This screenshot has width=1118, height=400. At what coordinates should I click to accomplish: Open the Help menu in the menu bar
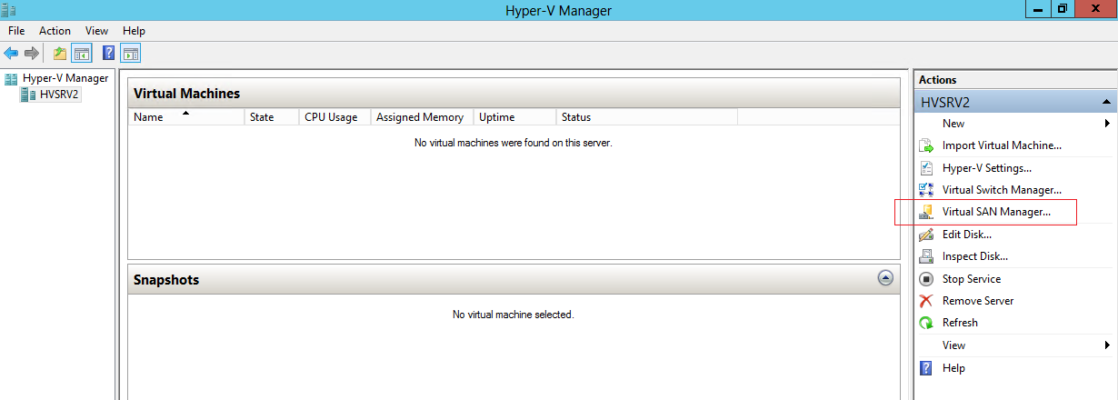(134, 31)
